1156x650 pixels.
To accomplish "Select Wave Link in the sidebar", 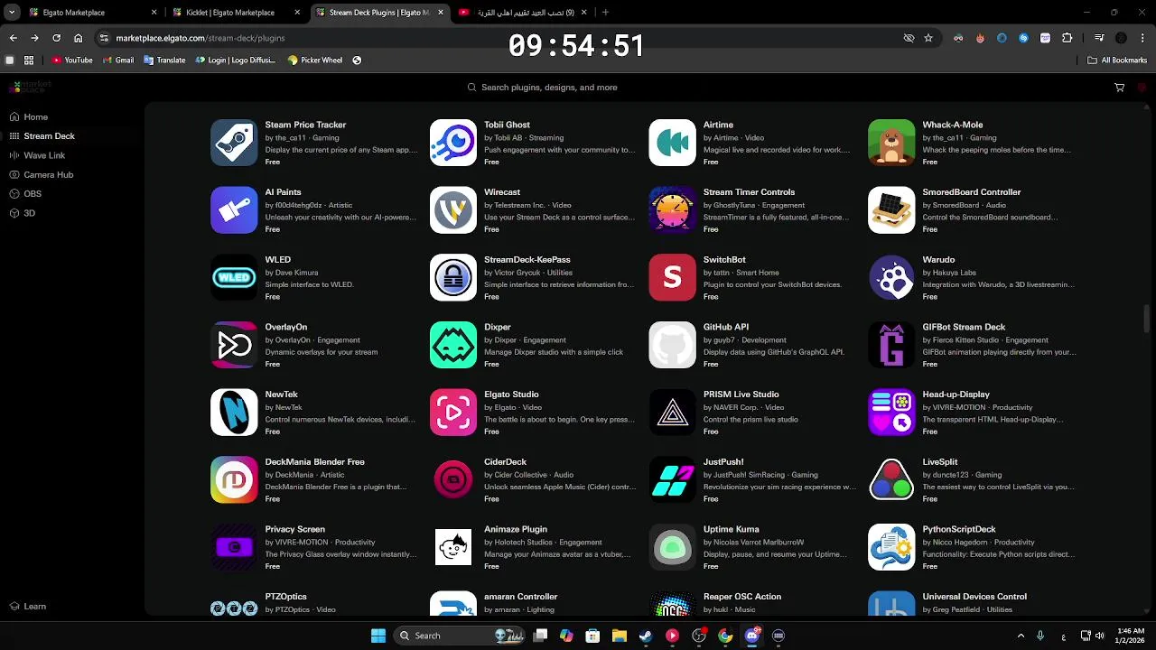I will [x=37, y=155].
